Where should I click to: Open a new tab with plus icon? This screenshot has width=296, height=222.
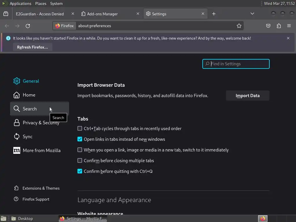pos(214,14)
